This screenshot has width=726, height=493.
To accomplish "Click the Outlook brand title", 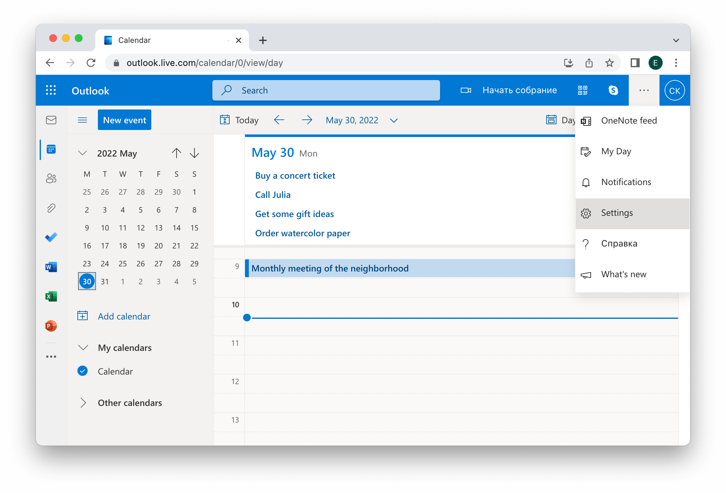I will [91, 91].
